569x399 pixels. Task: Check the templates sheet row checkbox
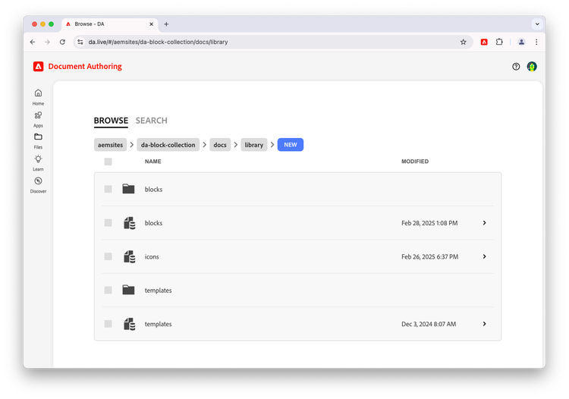click(108, 324)
